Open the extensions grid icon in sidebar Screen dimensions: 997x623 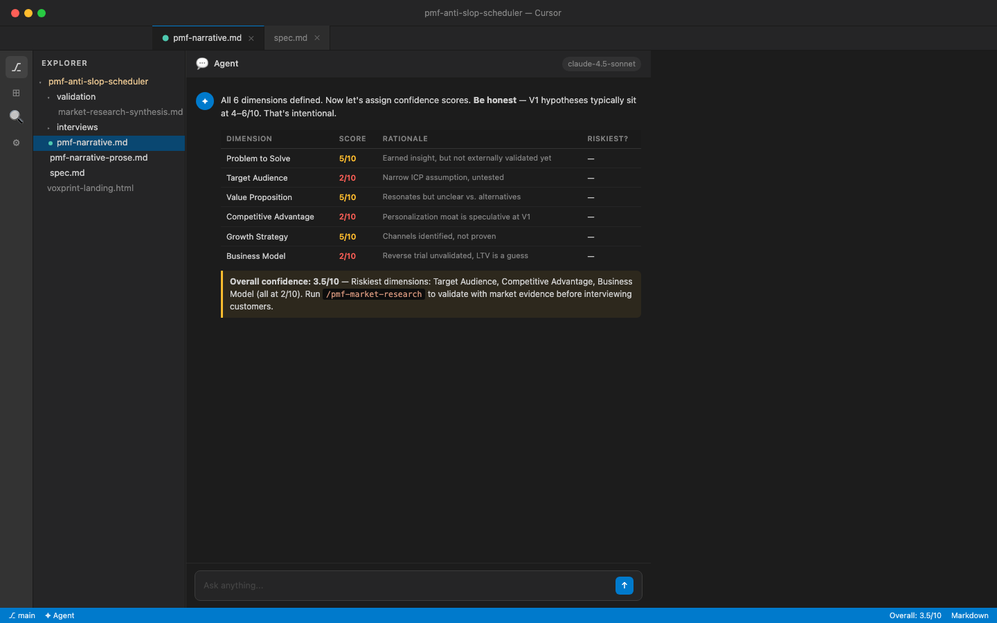(17, 93)
